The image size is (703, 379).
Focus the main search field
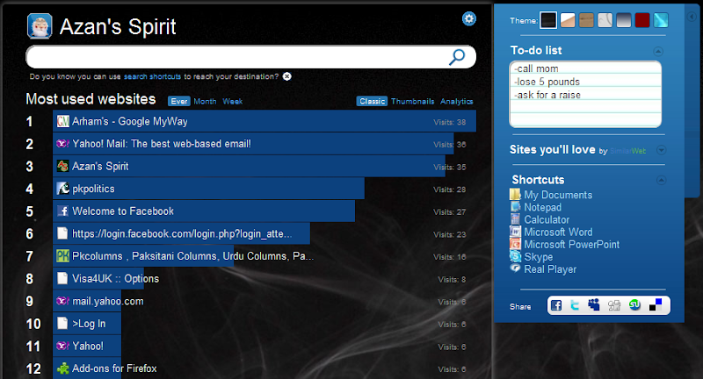click(x=251, y=57)
